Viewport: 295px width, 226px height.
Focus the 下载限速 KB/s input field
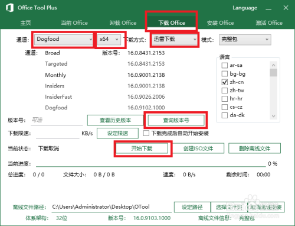58,133
